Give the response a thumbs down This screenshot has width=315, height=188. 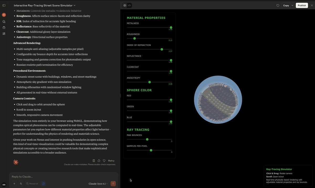pyautogui.click(x=104, y=161)
